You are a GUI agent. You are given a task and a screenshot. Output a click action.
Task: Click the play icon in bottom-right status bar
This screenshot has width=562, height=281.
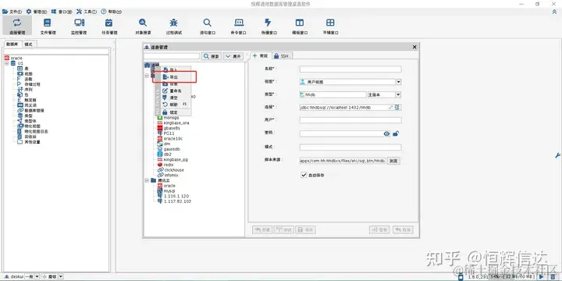tap(542, 276)
